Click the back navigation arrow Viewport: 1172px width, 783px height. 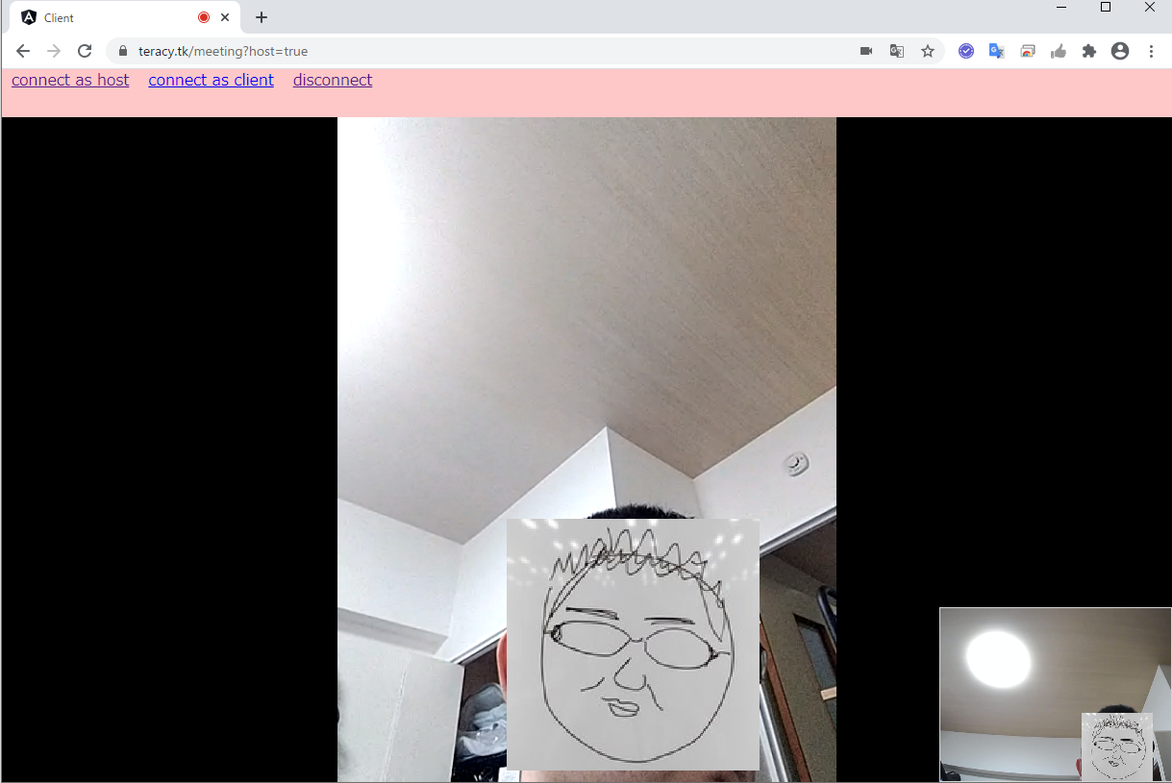(x=23, y=51)
